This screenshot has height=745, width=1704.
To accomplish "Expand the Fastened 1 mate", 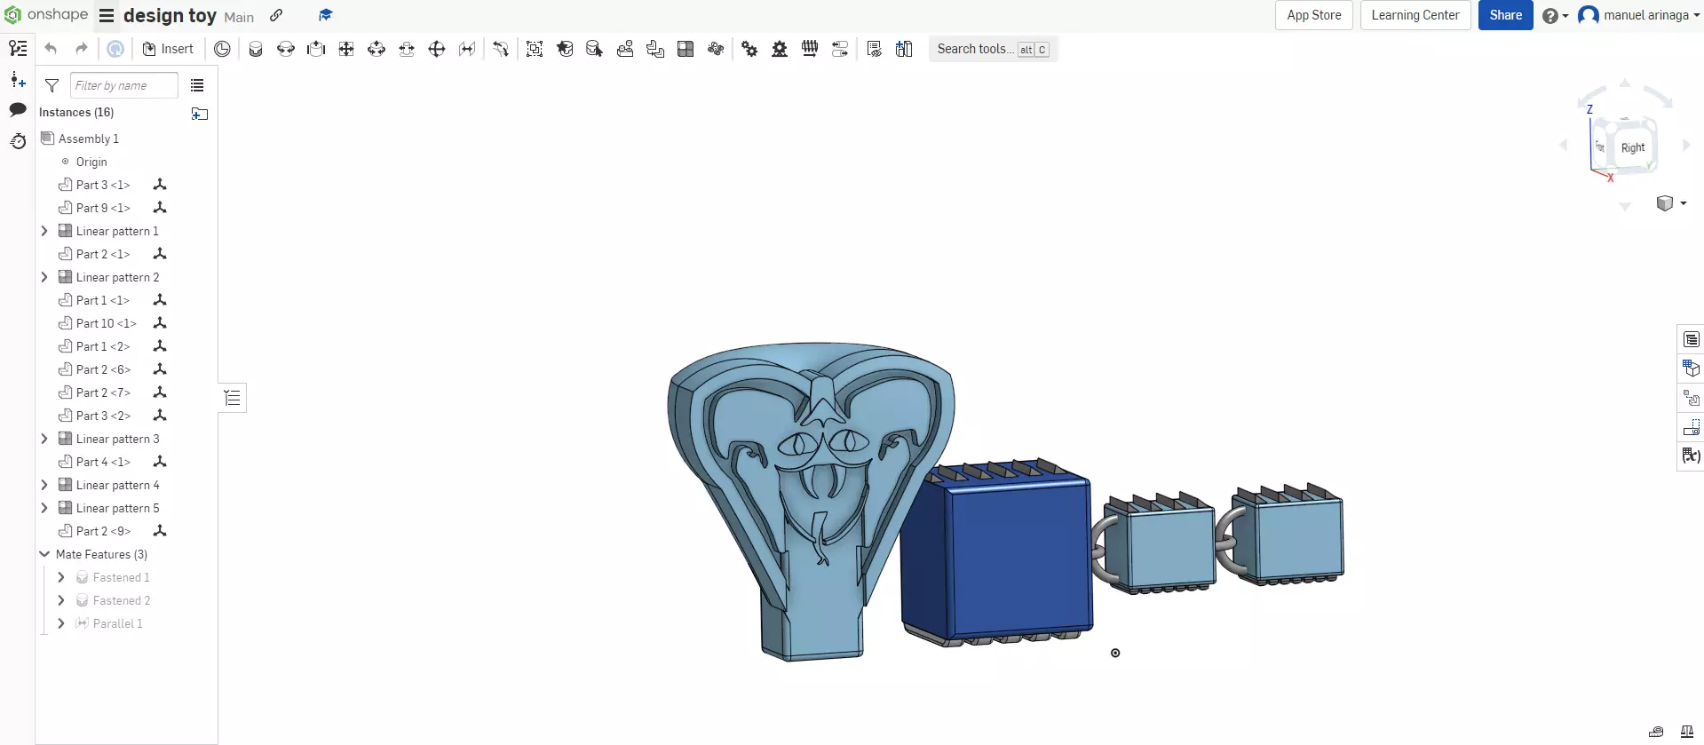I will click(x=61, y=577).
